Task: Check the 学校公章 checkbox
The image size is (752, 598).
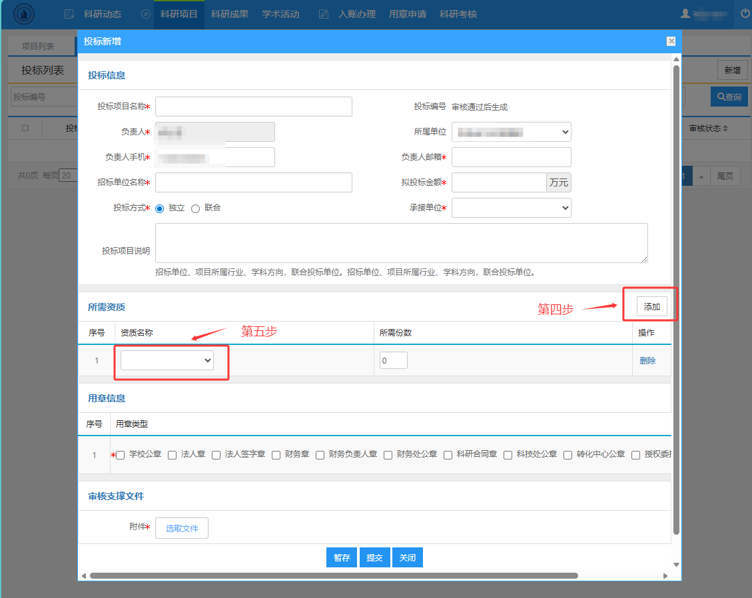Action: [121, 455]
